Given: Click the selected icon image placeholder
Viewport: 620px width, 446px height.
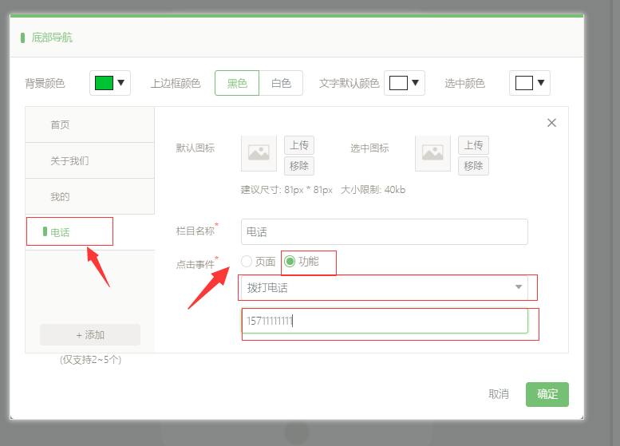Looking at the screenshot, I should [x=432, y=153].
